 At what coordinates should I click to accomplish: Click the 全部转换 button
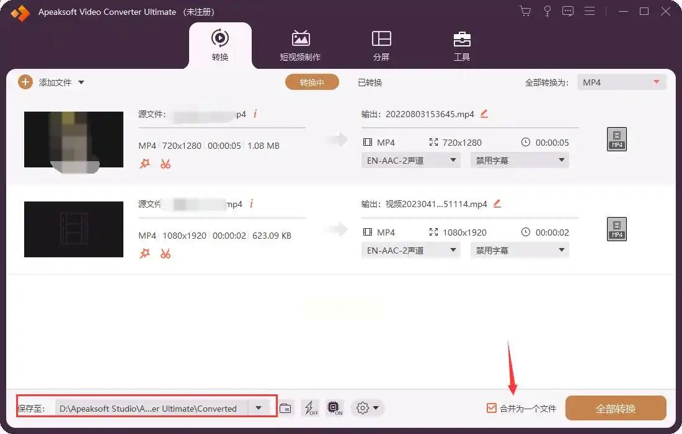(x=616, y=408)
